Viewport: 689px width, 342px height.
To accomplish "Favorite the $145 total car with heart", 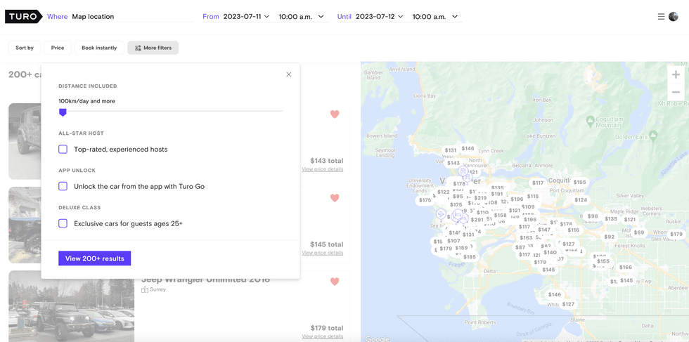I will point(335,197).
